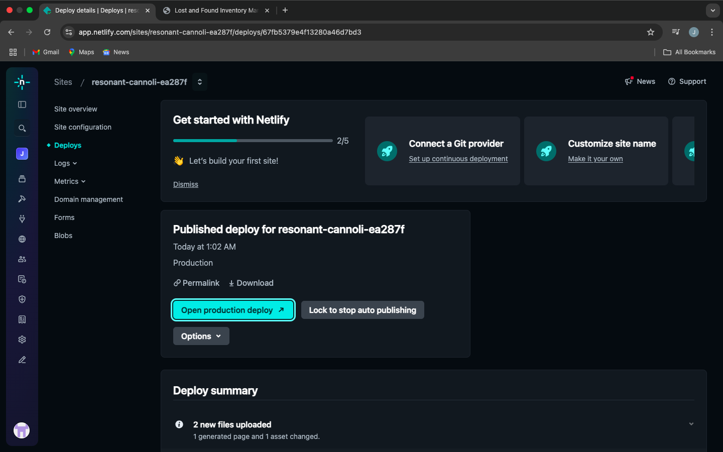
Task: View site information icon in address bar
Action: (x=69, y=32)
